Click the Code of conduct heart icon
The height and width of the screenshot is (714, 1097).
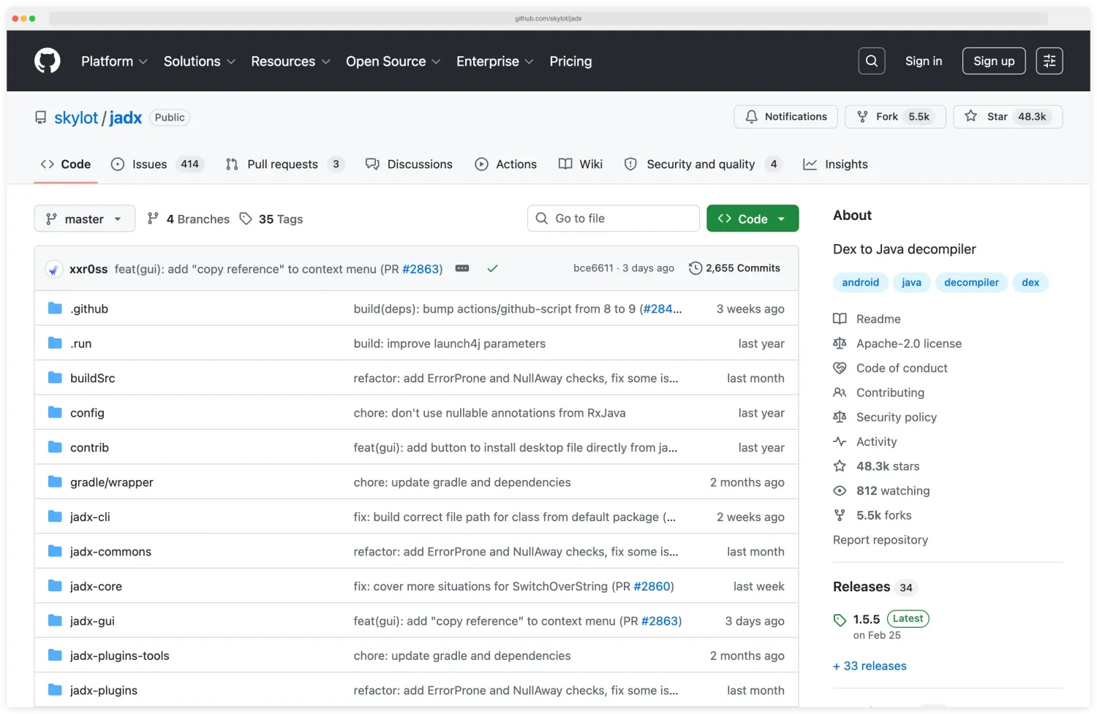840,368
